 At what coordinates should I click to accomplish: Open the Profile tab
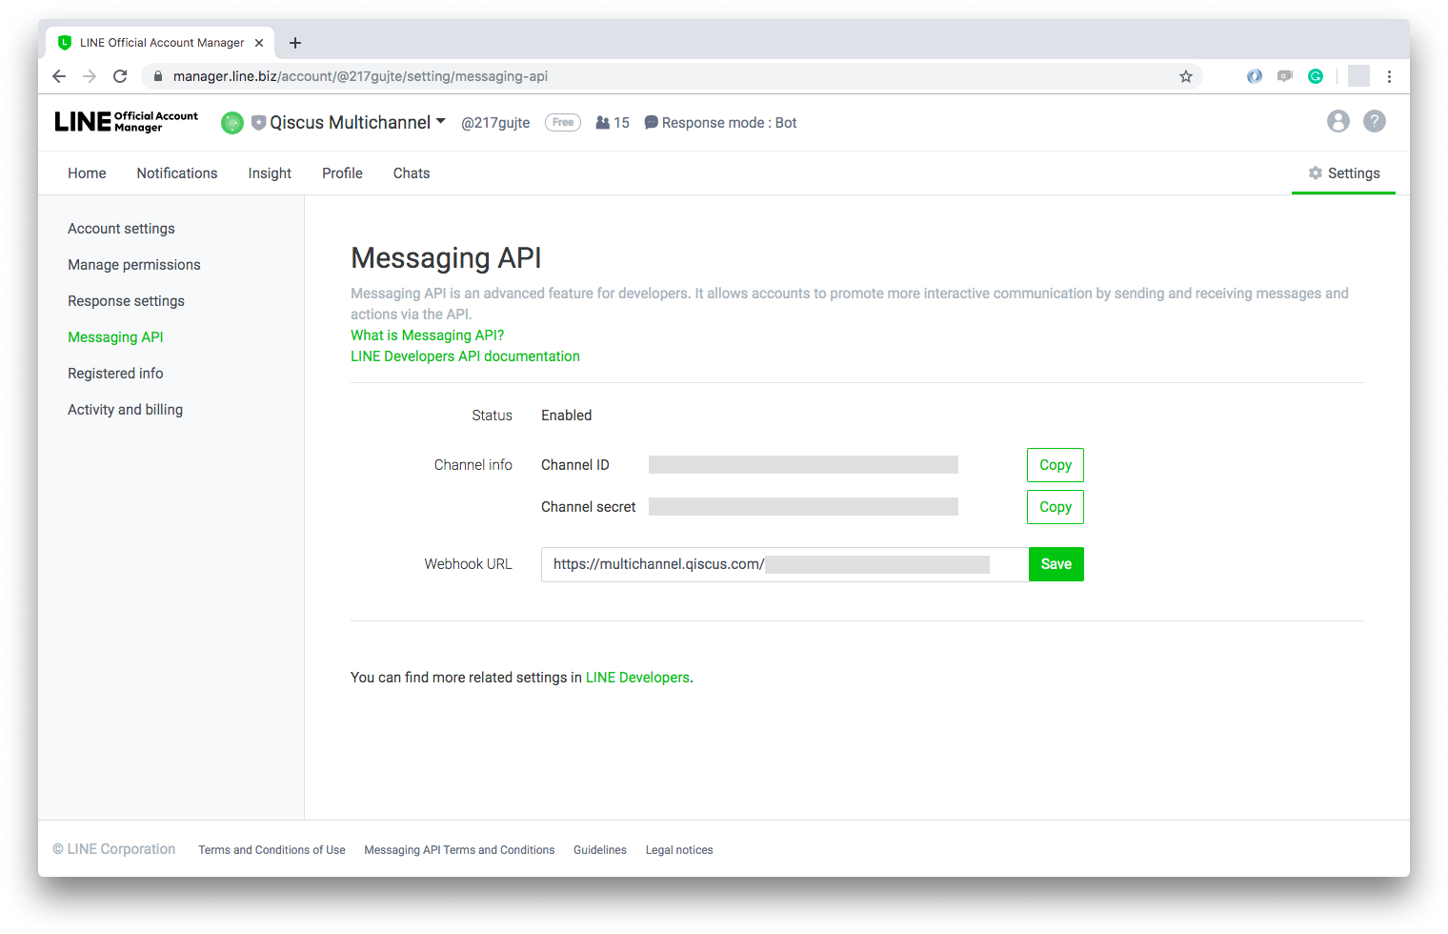pos(342,173)
